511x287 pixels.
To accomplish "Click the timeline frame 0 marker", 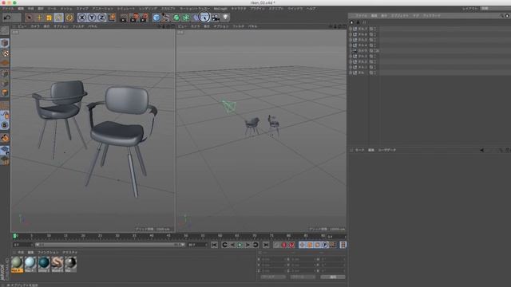I will (x=15, y=236).
